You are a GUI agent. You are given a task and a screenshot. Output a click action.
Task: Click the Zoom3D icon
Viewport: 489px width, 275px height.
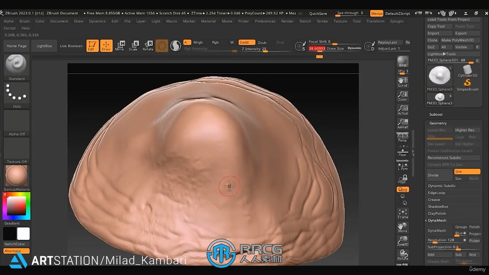click(403, 241)
